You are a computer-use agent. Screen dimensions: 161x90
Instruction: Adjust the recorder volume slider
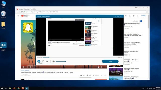pyautogui.click(x=61, y=61)
